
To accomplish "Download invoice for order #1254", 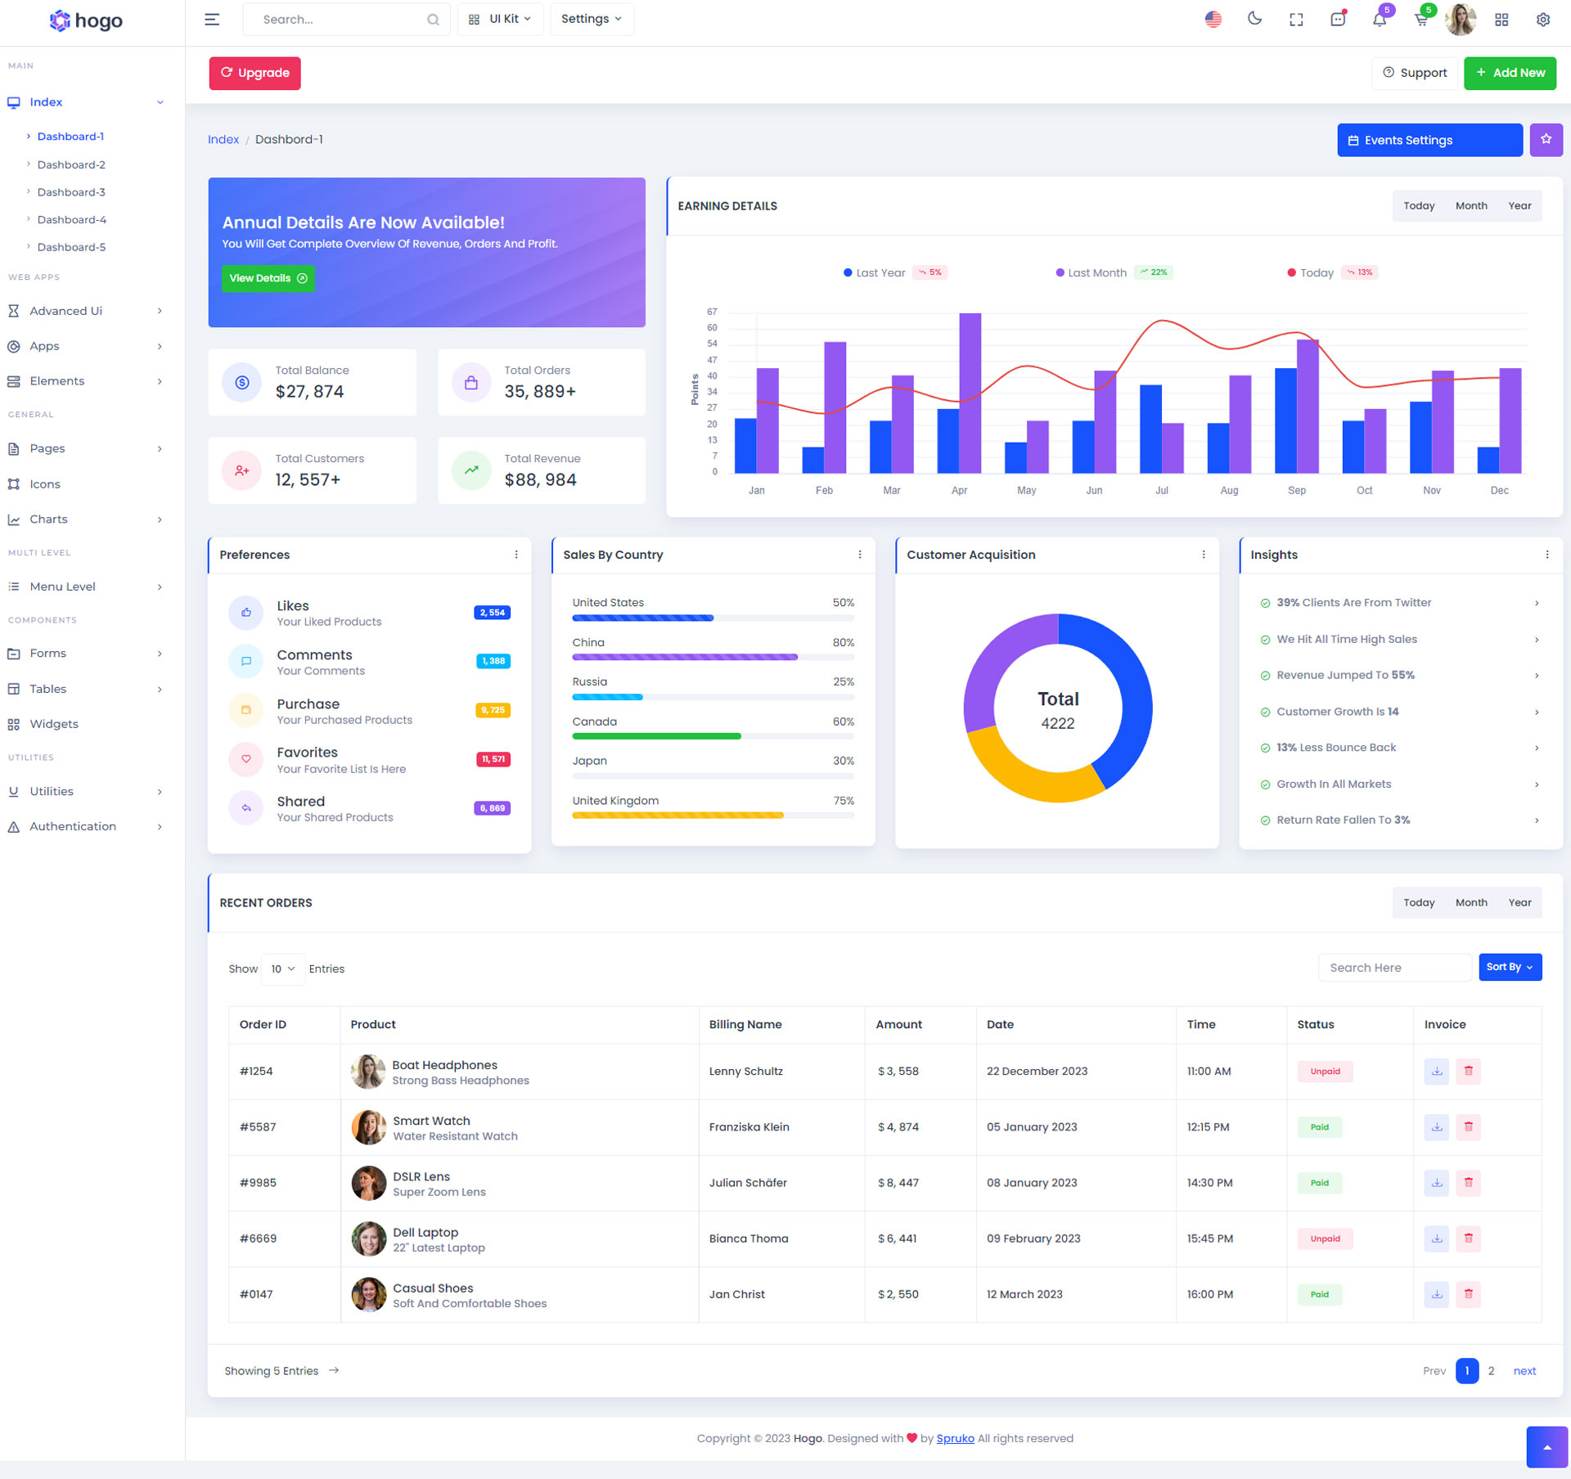I will coord(1436,1071).
